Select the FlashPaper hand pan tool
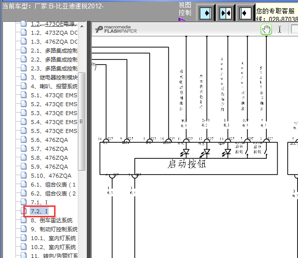The width and height of the screenshot is (298, 258). pyautogui.click(x=266, y=29)
